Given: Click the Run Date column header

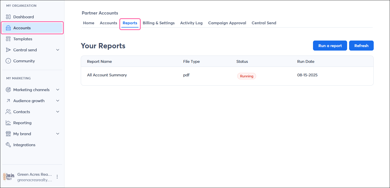Looking at the screenshot, I should (x=306, y=61).
